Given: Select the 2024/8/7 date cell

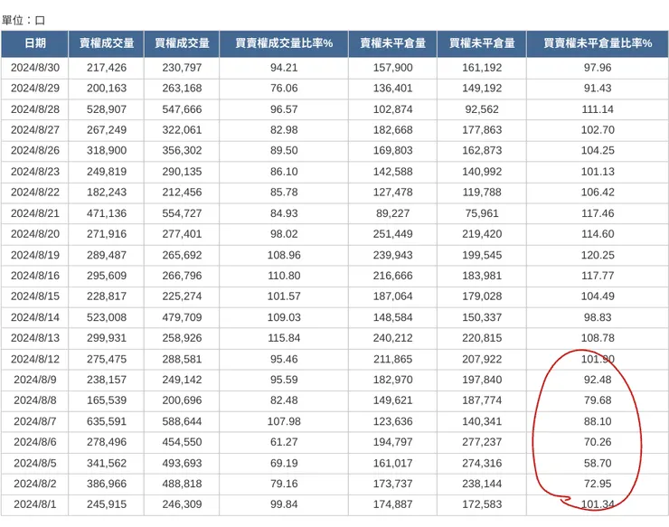Looking at the screenshot, I should click(x=35, y=421).
